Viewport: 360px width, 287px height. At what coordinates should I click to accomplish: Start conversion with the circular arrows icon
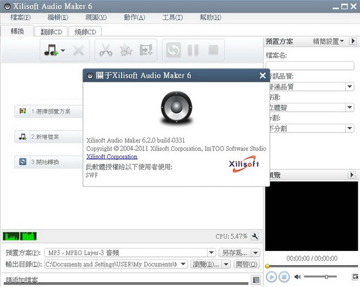coord(174,50)
